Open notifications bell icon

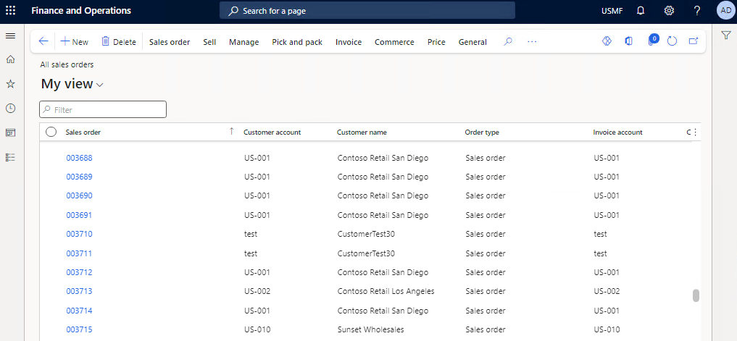640,10
